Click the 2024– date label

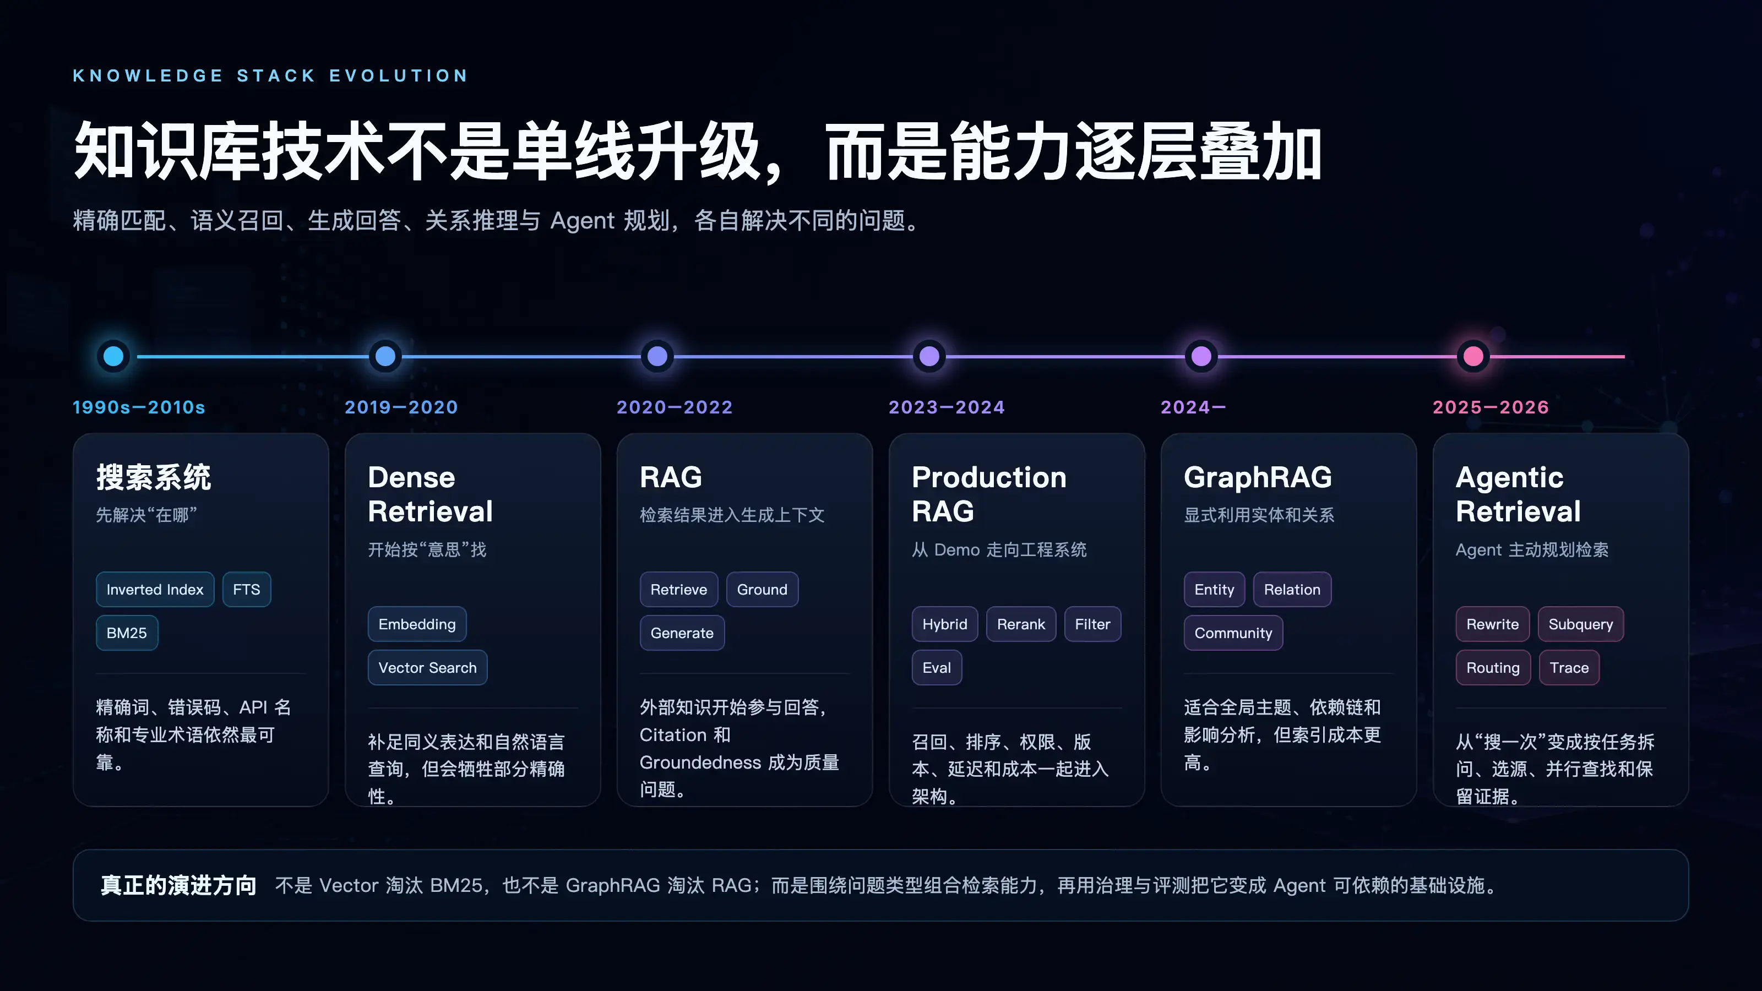pyautogui.click(x=1193, y=407)
